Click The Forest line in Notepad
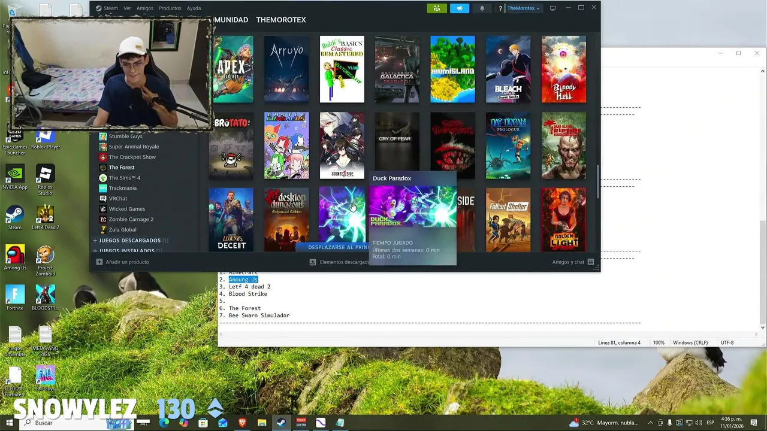767x431 pixels. (244, 308)
